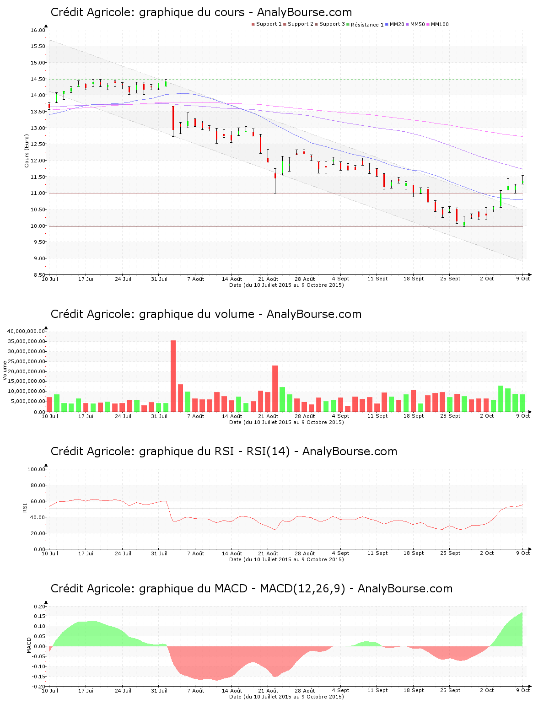Click '7 Août' date on price chart axis
Viewport: 549px width, 709px height.
[x=196, y=279]
